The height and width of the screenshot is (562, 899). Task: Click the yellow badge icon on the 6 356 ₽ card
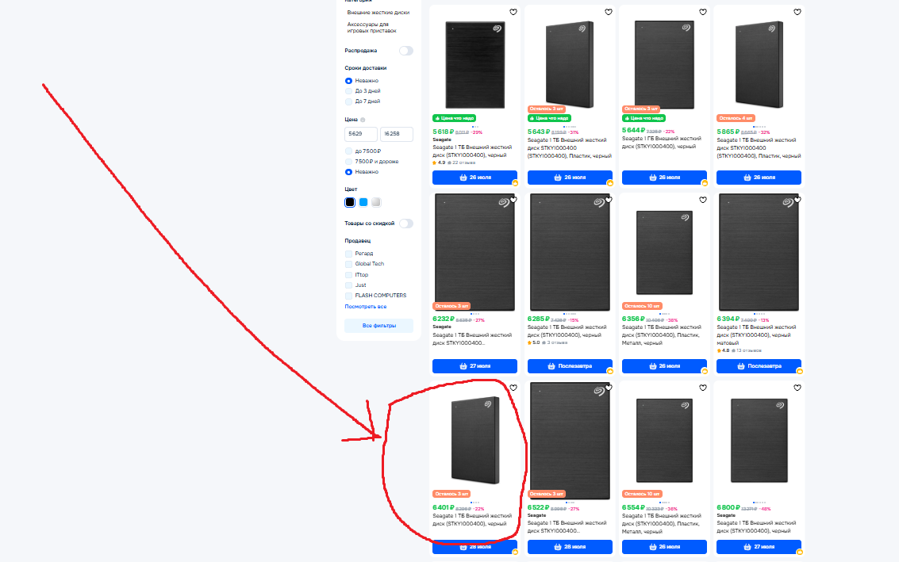705,371
